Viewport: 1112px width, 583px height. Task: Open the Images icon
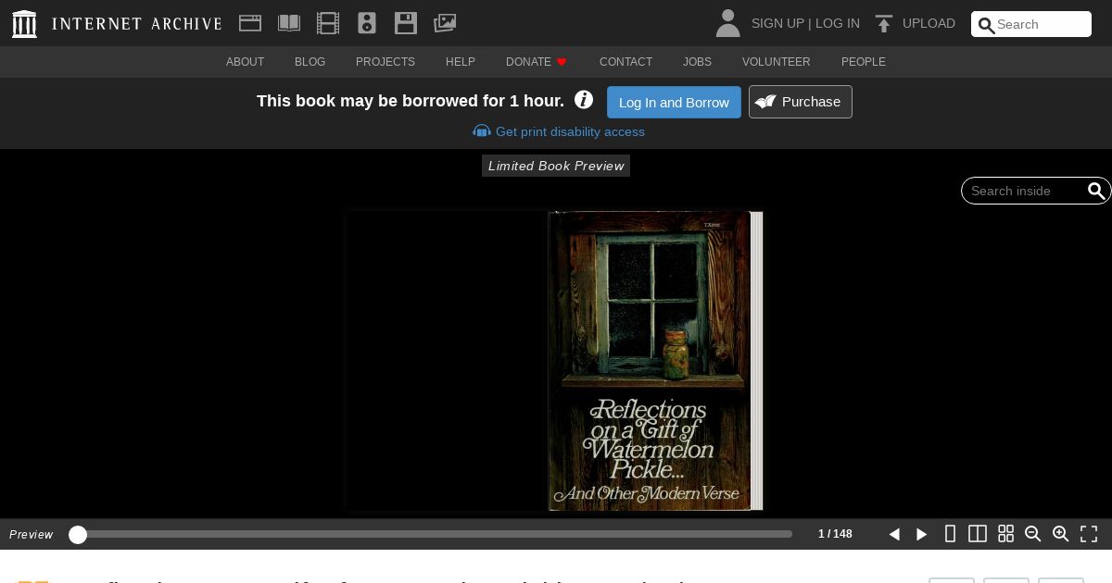[x=445, y=23]
